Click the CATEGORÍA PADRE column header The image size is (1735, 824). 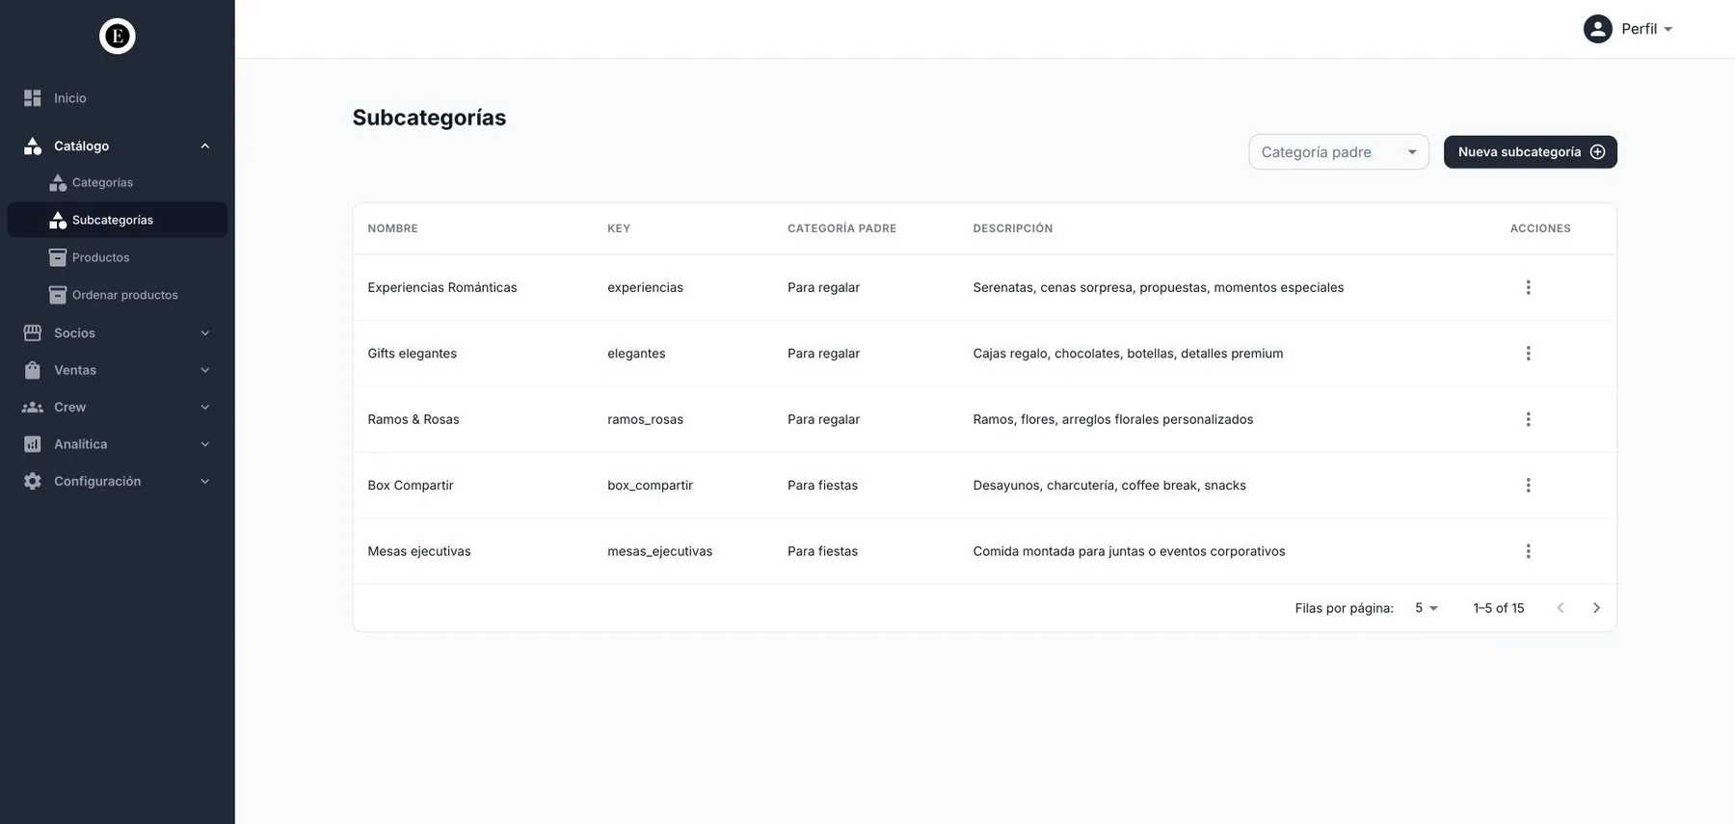tap(841, 228)
